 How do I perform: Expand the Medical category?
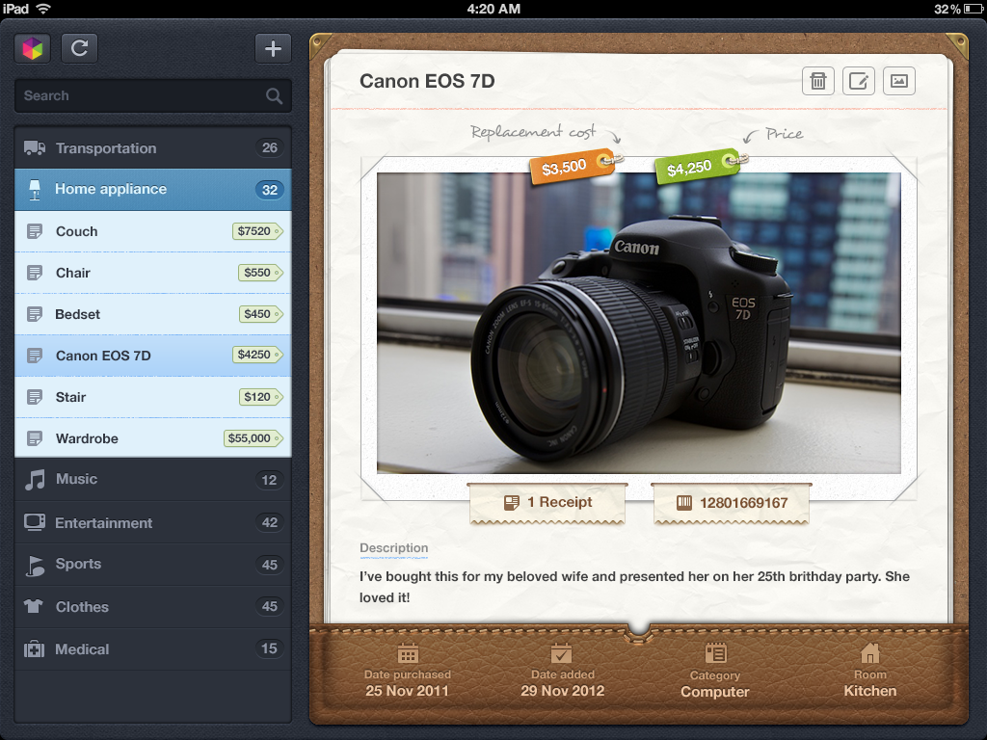pos(153,649)
